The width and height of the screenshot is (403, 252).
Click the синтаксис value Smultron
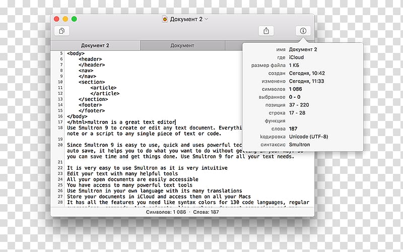coord(299,145)
